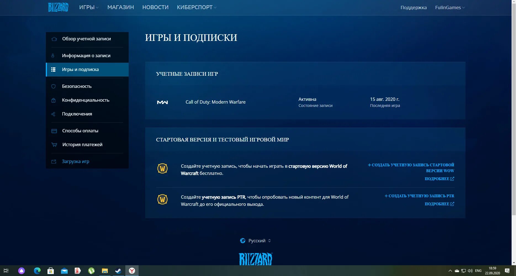Viewport: 516px width, 276px height.
Task: Open ПОДРОБНЕЕ link for starter edition
Action: [x=439, y=179]
